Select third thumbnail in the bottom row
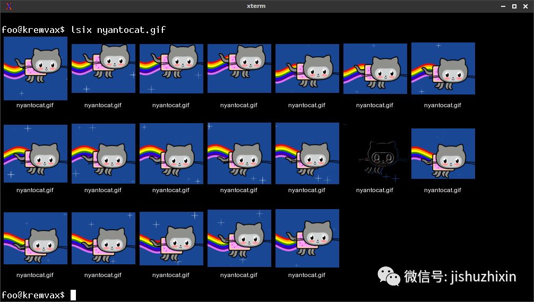 (171, 238)
